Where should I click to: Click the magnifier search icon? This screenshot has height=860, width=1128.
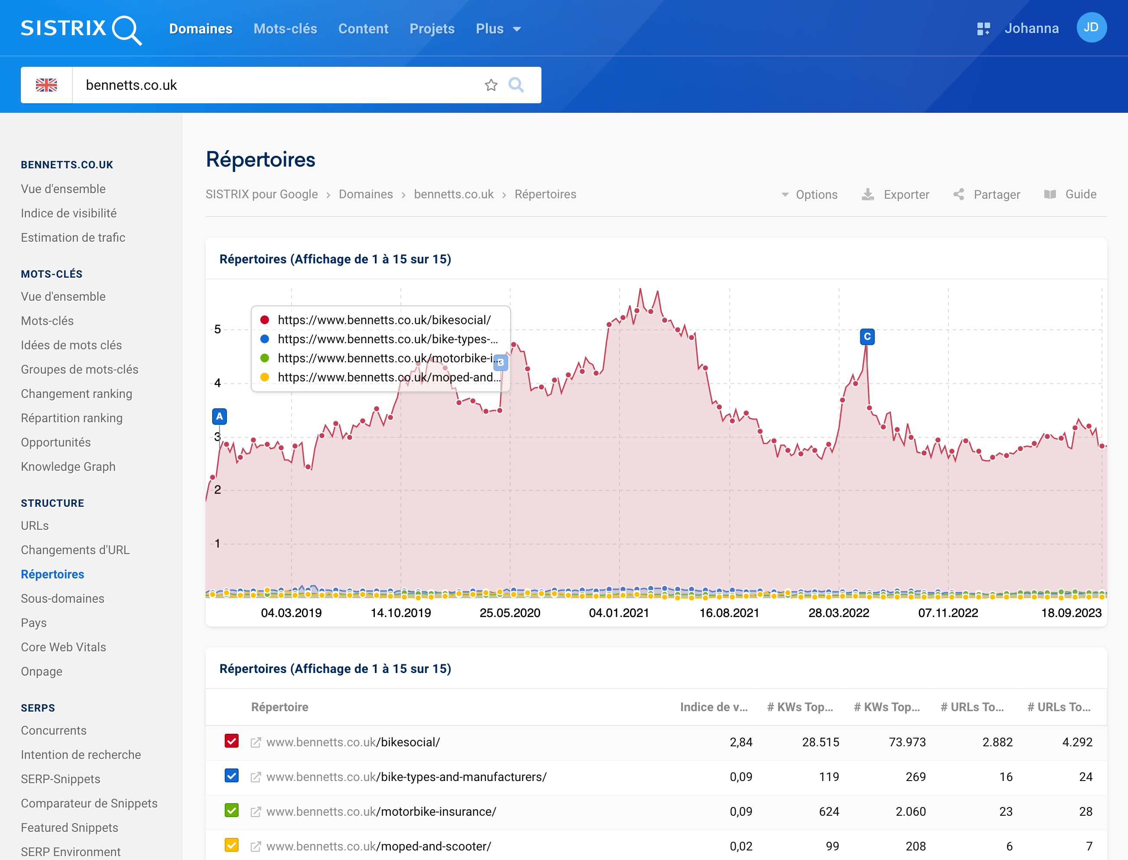(516, 85)
